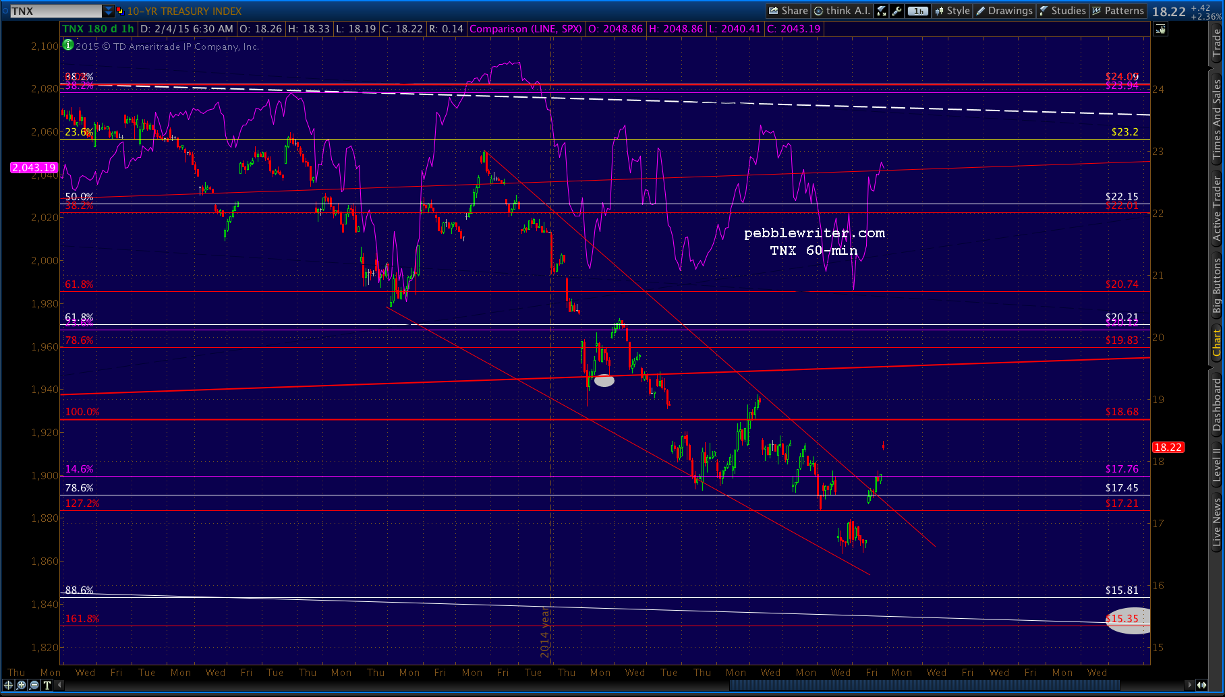Switch to the Dashboard side tab
The width and height of the screenshot is (1225, 697).
coord(1217,404)
